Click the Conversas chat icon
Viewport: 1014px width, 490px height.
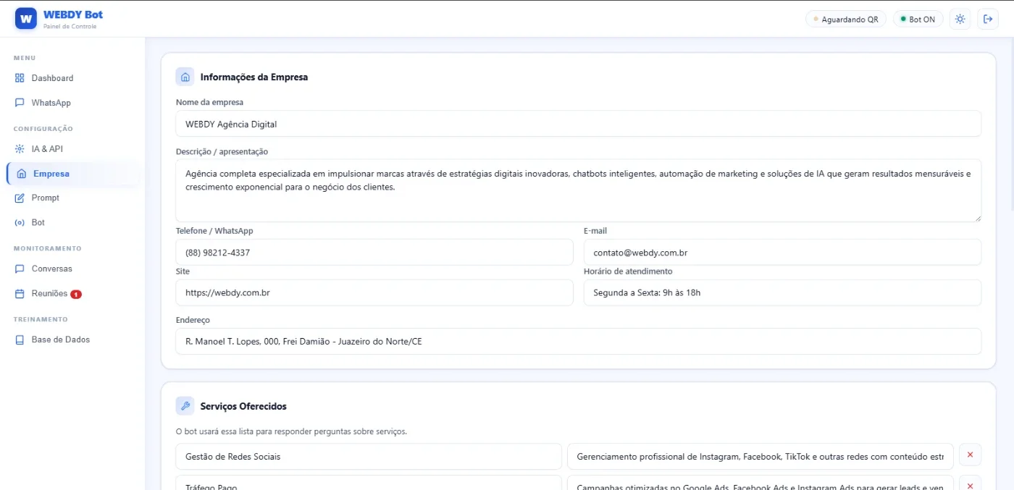[20, 269]
